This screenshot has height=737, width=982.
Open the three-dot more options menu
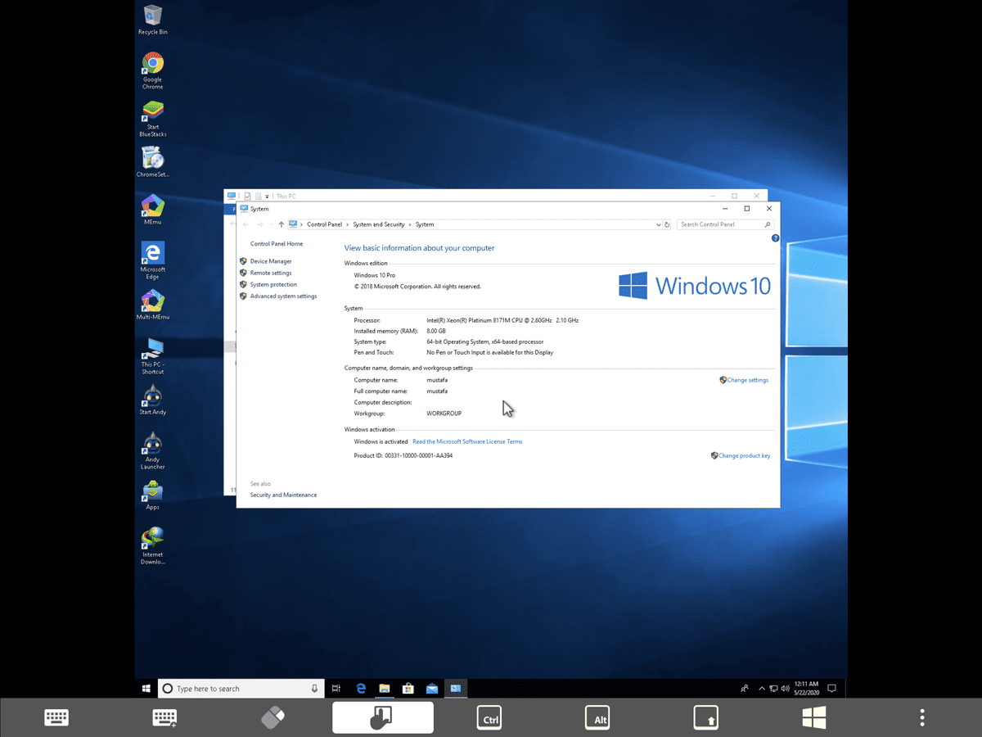[922, 717]
